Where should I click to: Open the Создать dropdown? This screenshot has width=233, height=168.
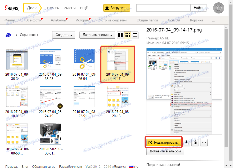point(64,35)
